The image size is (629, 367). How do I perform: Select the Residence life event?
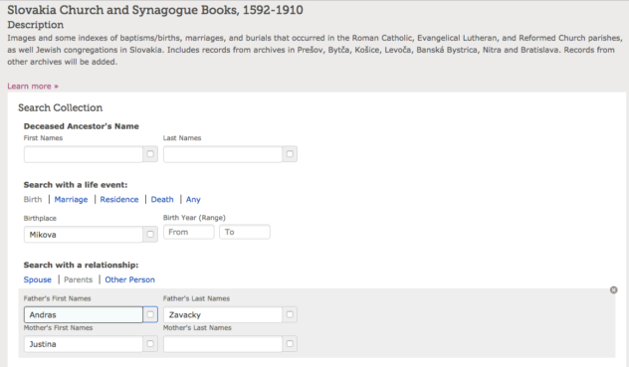click(x=119, y=199)
